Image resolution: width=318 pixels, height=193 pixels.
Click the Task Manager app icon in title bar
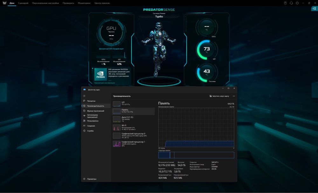85,89
